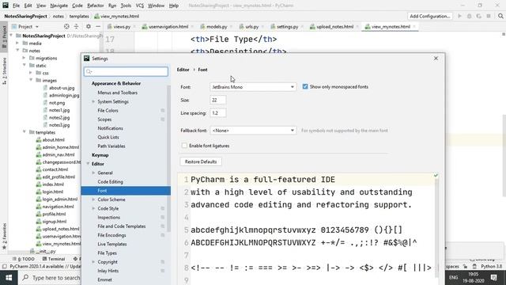Click the PyCharm logo in title bar
This screenshot has height=285, width=506.
click(6, 6)
